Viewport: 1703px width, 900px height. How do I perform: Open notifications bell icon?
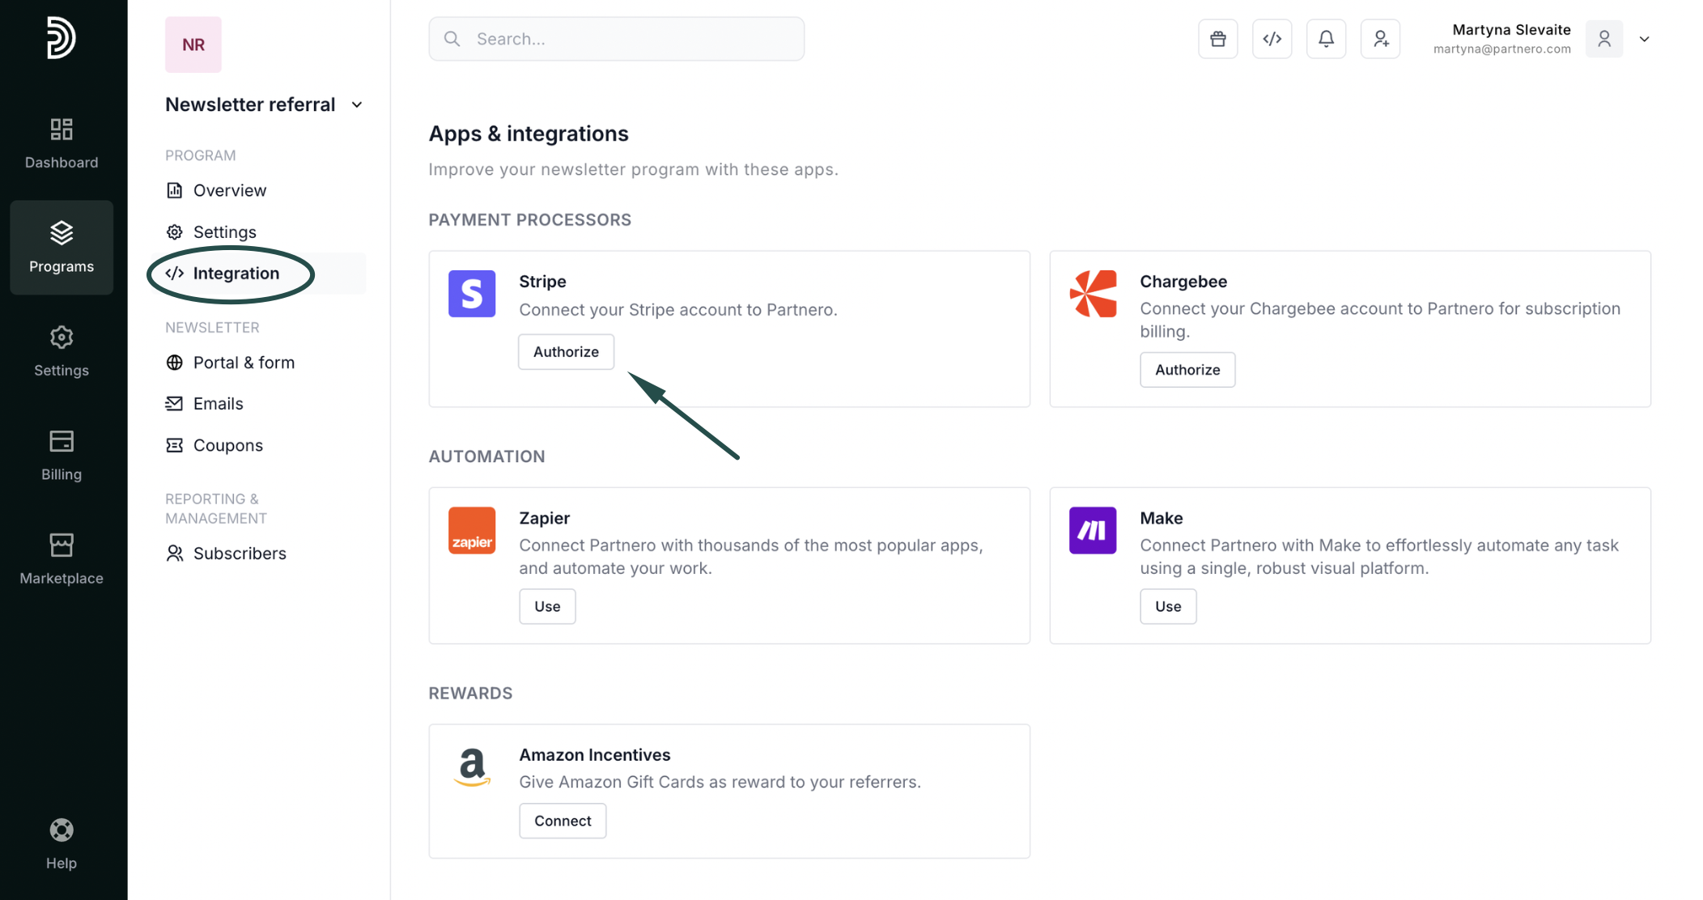coord(1326,39)
